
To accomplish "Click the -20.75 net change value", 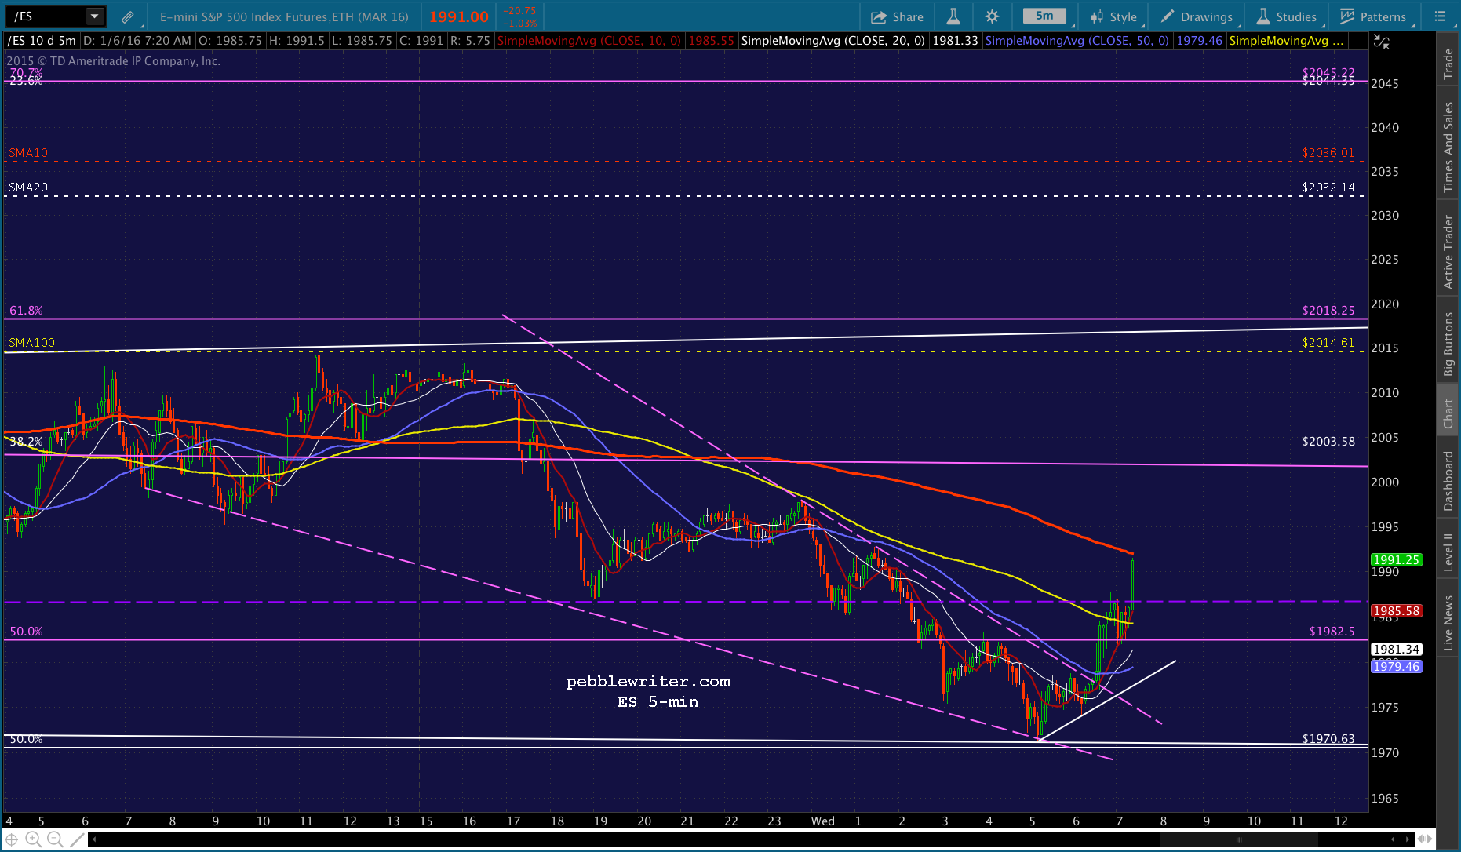I will pos(519,11).
